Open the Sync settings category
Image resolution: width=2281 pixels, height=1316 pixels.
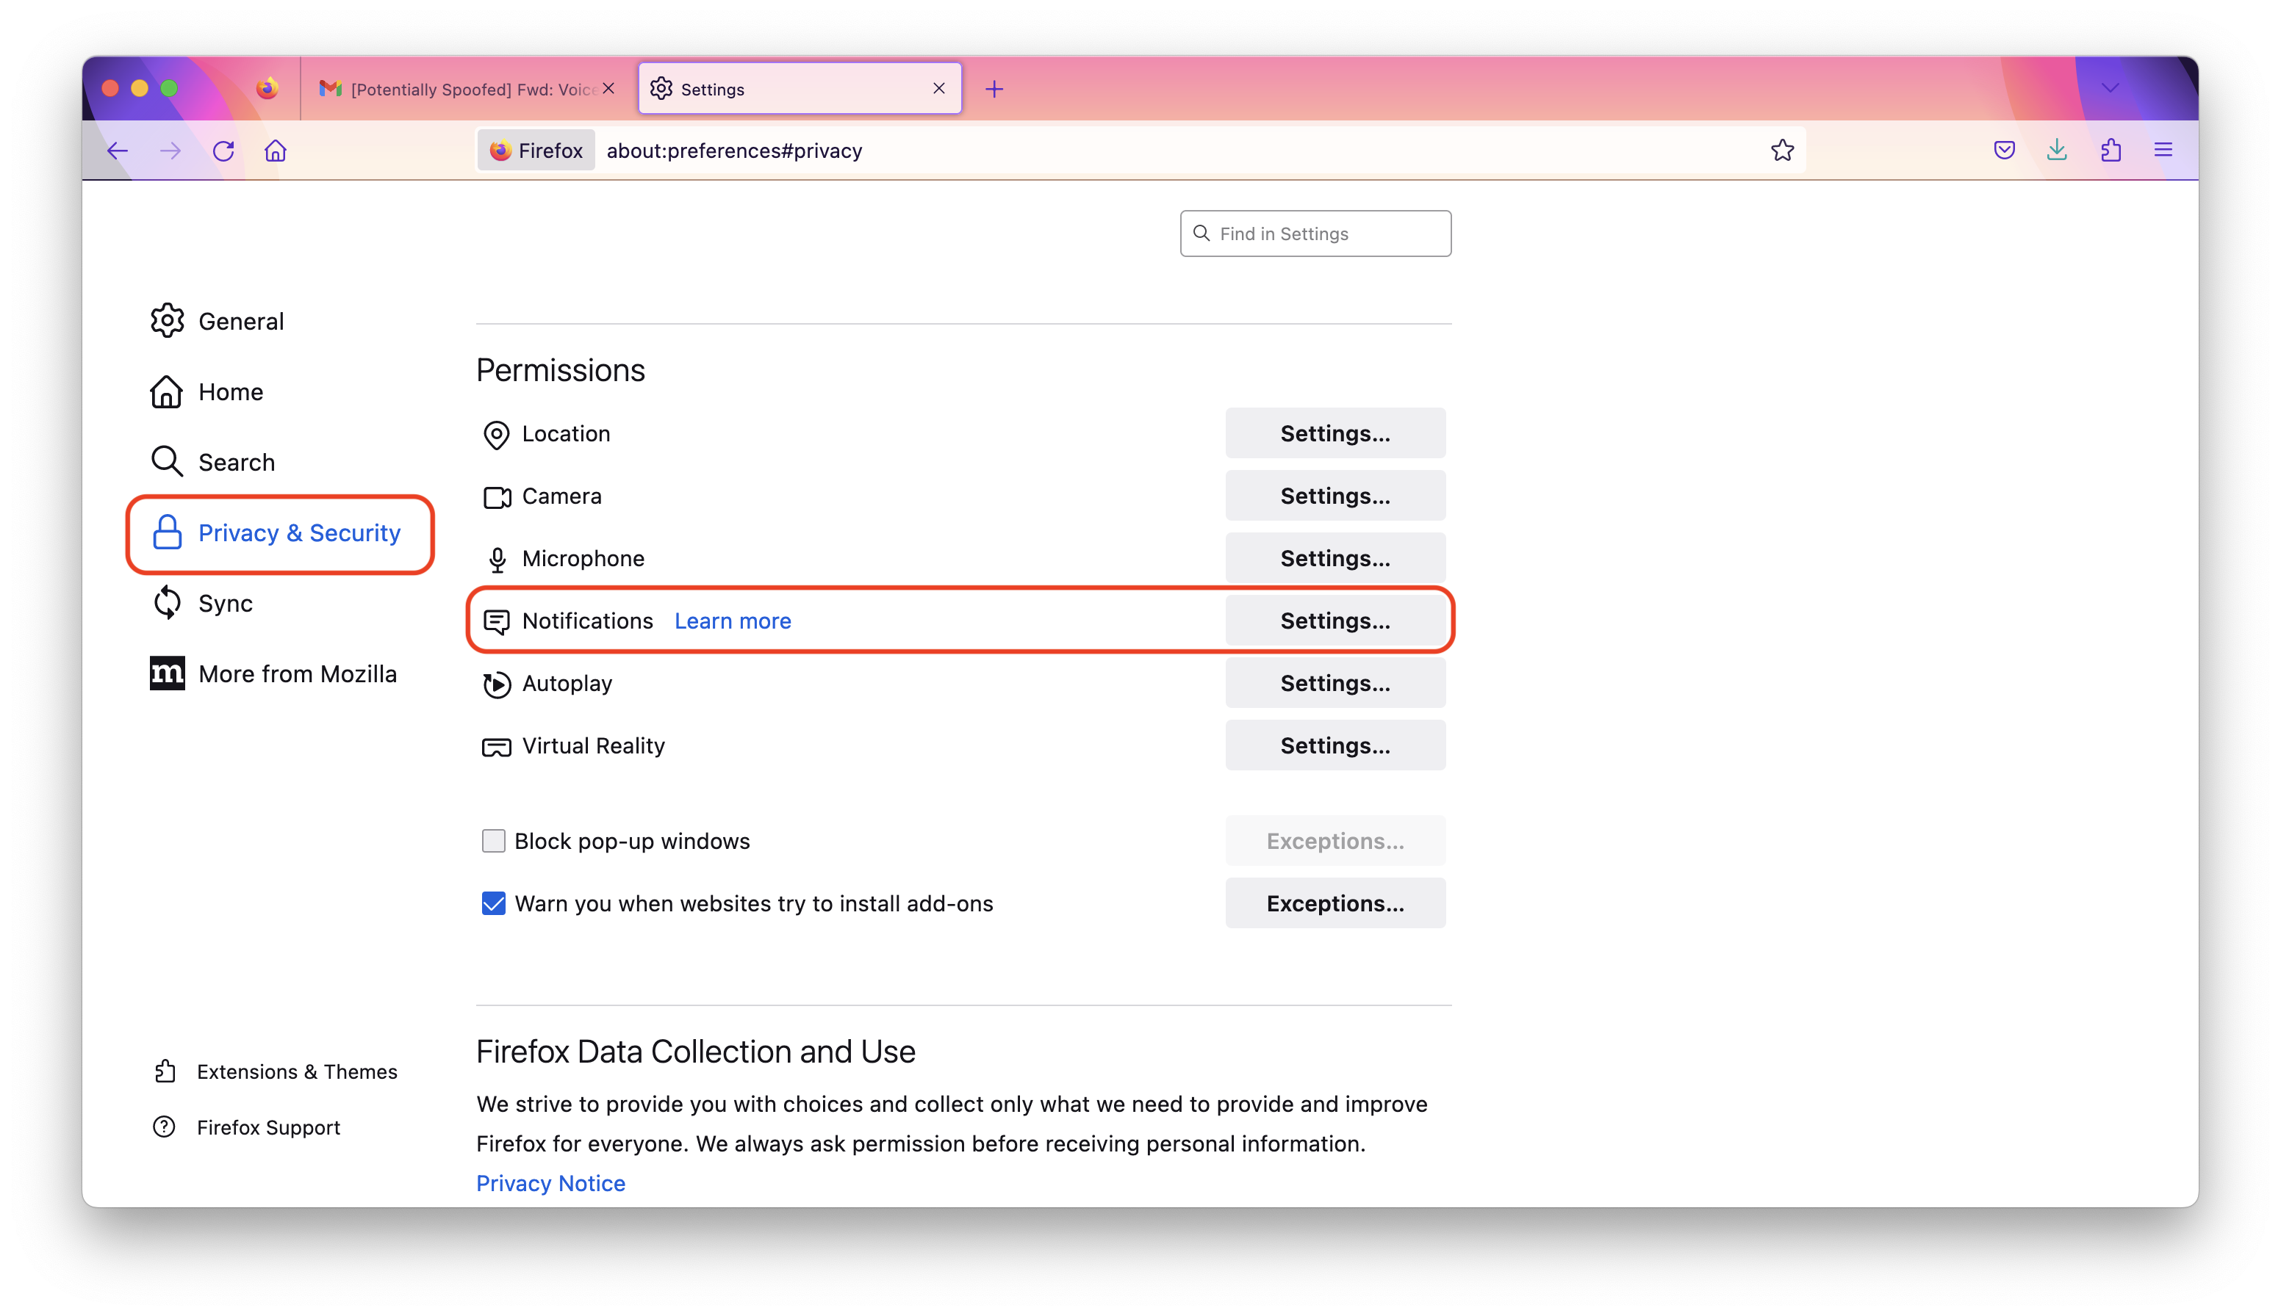coord(201,603)
